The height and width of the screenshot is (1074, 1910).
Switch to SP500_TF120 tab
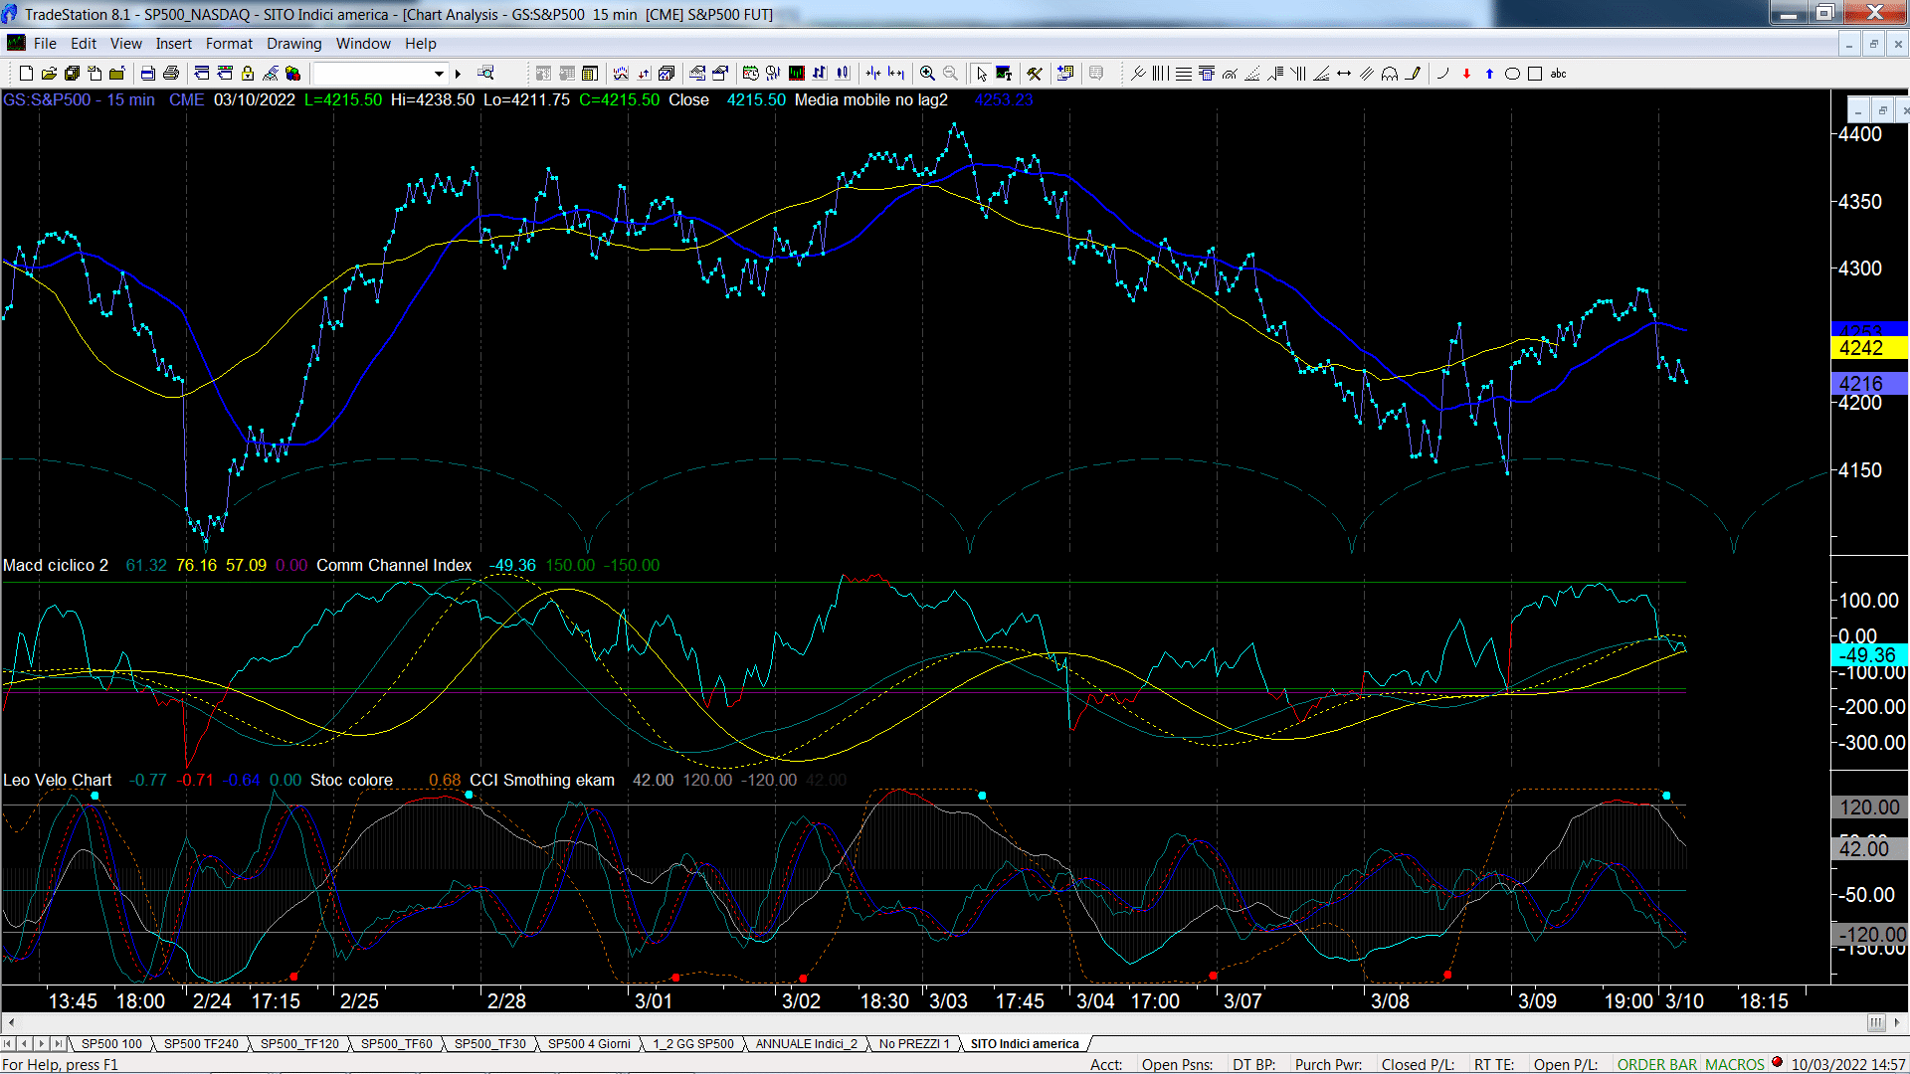tap(299, 1044)
